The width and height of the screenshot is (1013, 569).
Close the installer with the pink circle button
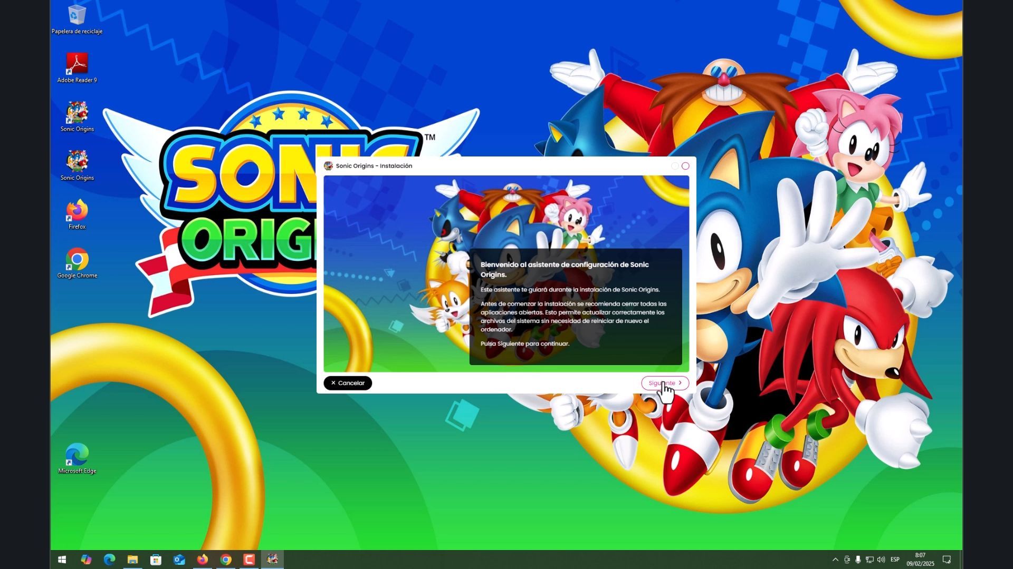(685, 166)
